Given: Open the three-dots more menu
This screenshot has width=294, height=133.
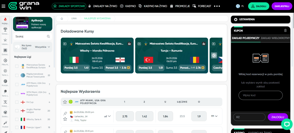Looking at the screenshot, I should click(217, 6).
